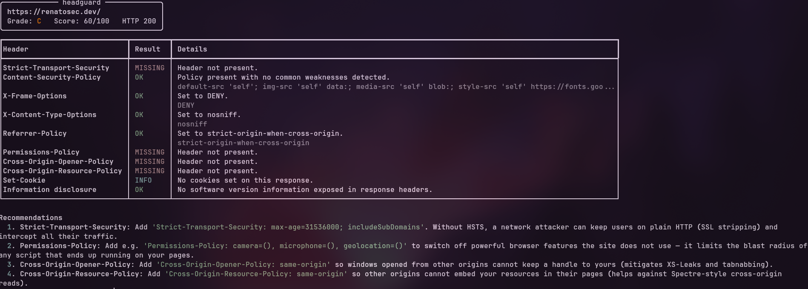Viewport: 808px width, 289px height.
Task: Click the https://renatosec.dev/ URL
Action: tap(54, 11)
